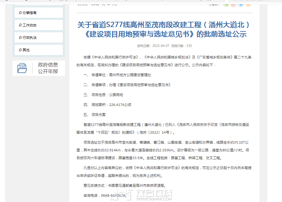Click the page icon beside 办事指南

coord(20,13)
